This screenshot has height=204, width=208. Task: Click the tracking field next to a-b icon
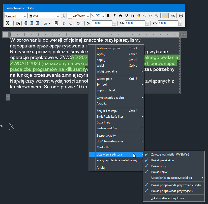pos(135,23)
